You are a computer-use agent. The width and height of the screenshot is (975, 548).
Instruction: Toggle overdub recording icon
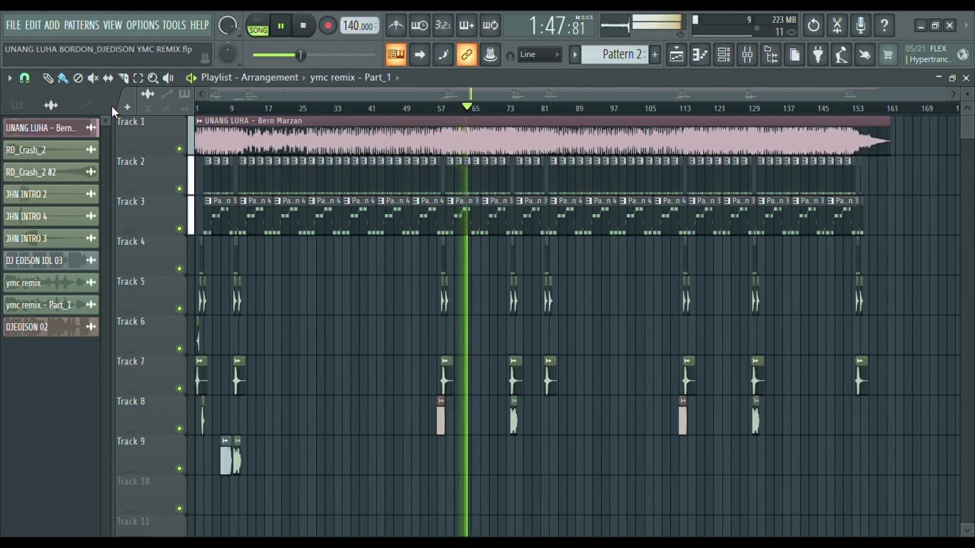click(467, 26)
